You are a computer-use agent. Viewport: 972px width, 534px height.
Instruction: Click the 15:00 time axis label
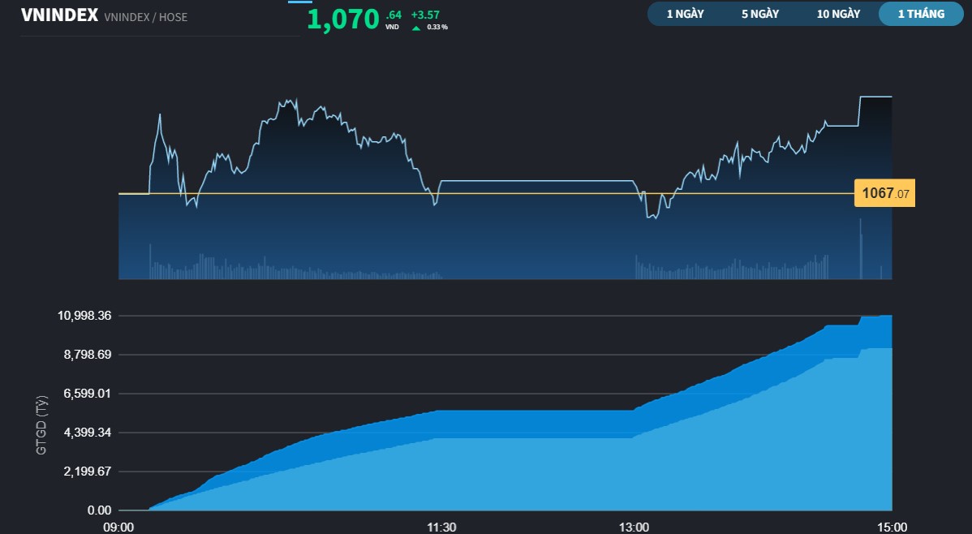(x=891, y=527)
